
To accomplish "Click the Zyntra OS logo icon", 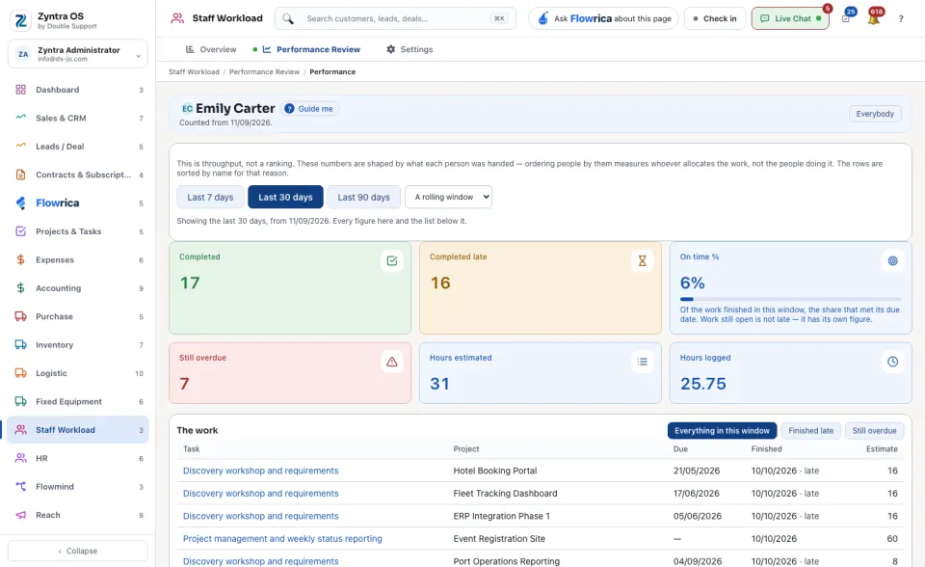I will coord(20,20).
